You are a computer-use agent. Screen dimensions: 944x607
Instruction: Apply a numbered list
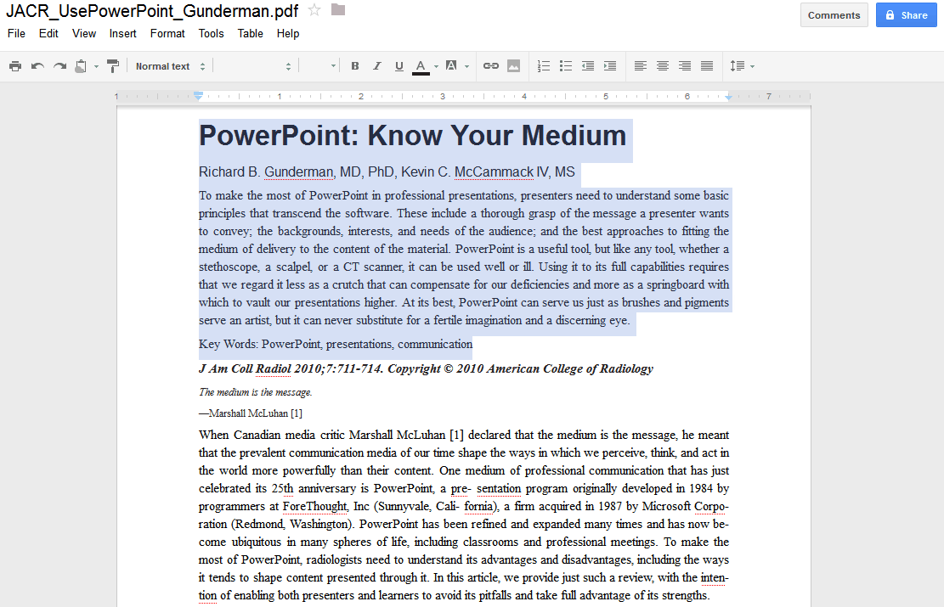click(544, 65)
